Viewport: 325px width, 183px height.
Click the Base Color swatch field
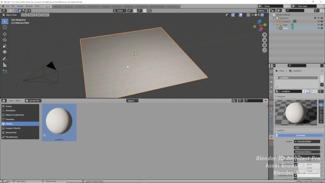click(307, 156)
